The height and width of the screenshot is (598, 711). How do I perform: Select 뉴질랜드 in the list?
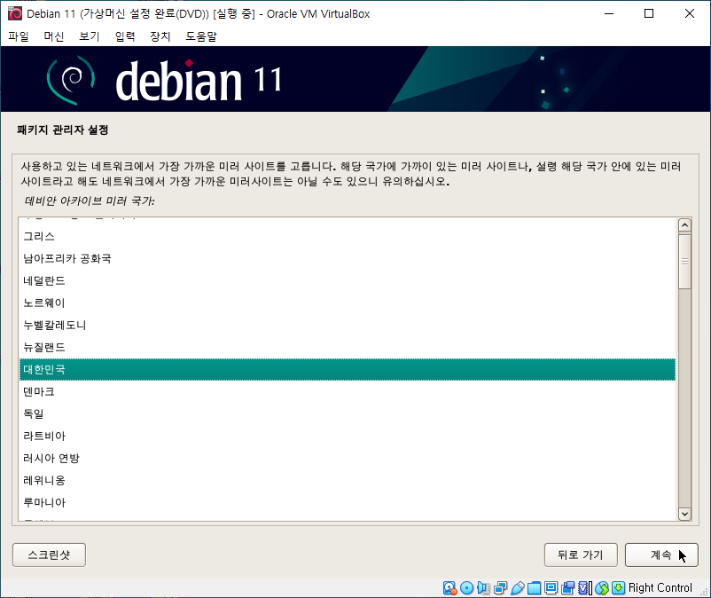348,348
